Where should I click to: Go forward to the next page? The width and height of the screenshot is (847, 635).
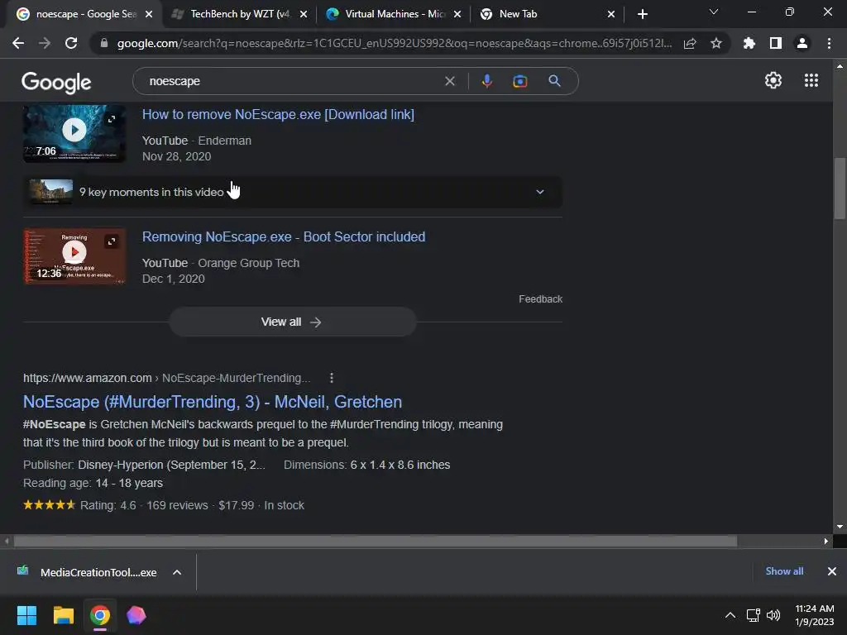(45, 43)
